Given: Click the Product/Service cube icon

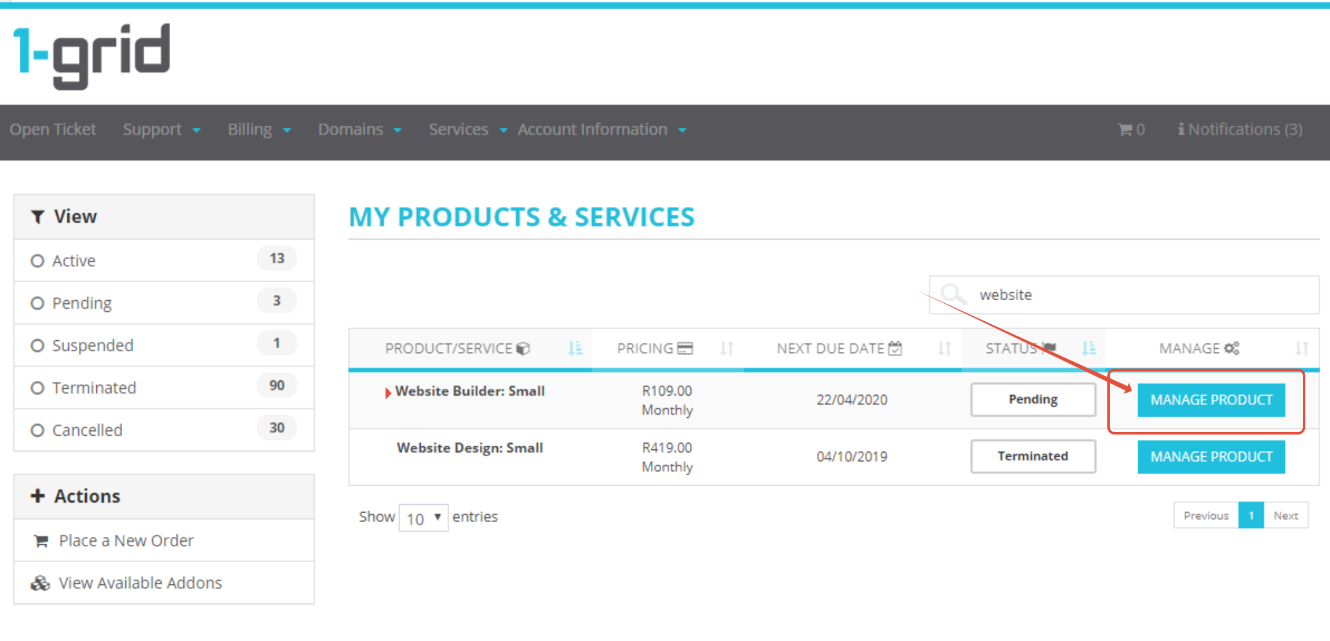Looking at the screenshot, I should click(523, 349).
